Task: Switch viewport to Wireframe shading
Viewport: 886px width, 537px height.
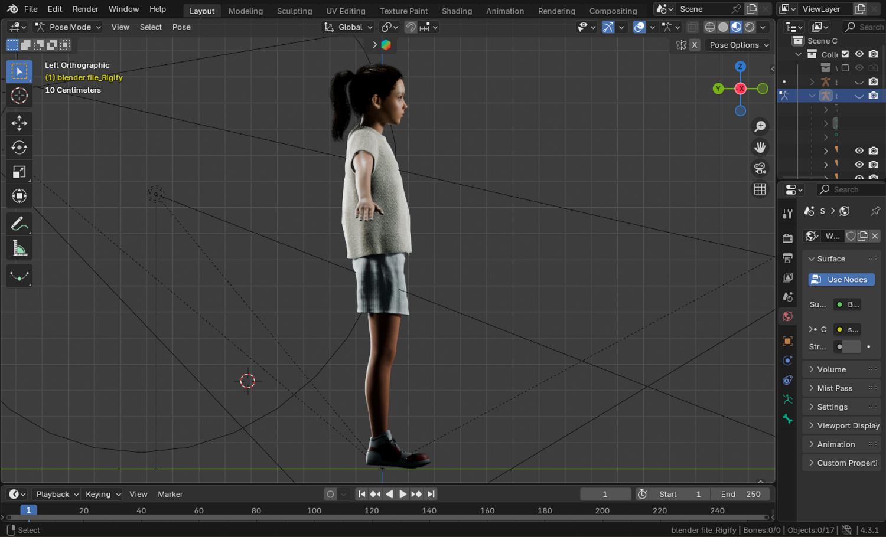Action: (x=710, y=27)
